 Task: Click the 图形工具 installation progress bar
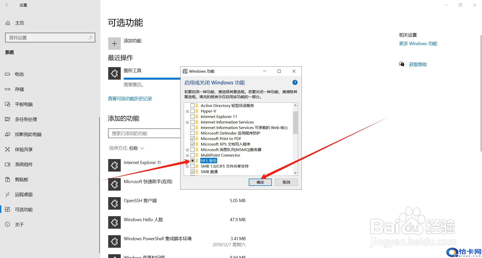tap(152, 79)
